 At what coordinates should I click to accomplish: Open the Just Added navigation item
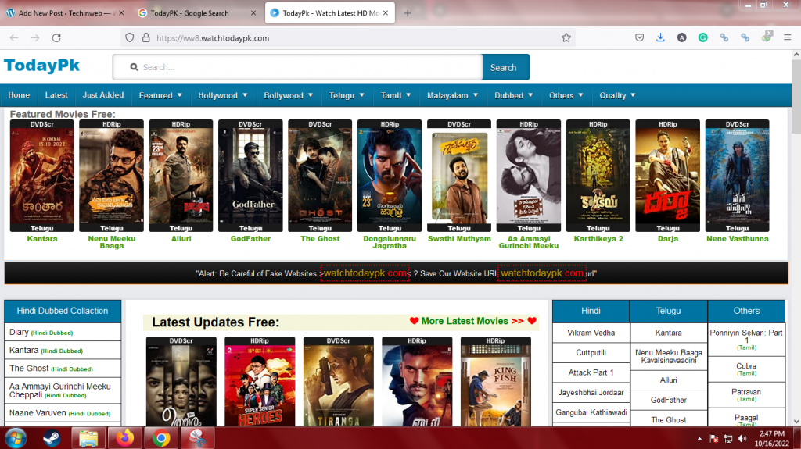click(103, 95)
